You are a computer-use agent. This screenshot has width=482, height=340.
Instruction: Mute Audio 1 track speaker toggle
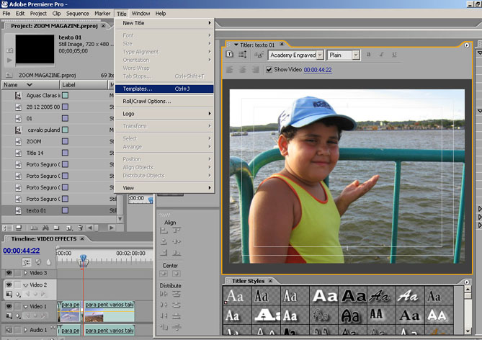[x=9, y=330]
